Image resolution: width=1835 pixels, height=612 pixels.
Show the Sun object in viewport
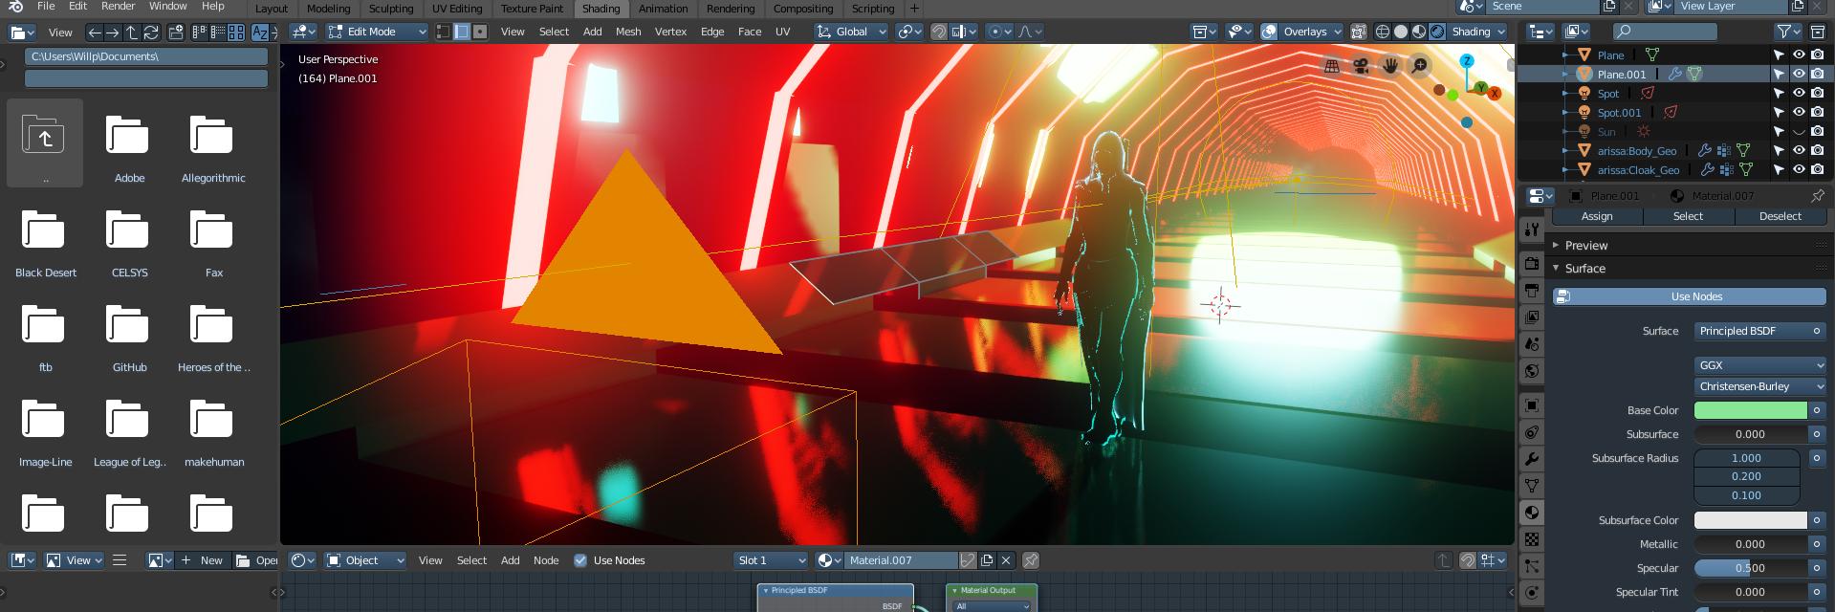point(1799,131)
